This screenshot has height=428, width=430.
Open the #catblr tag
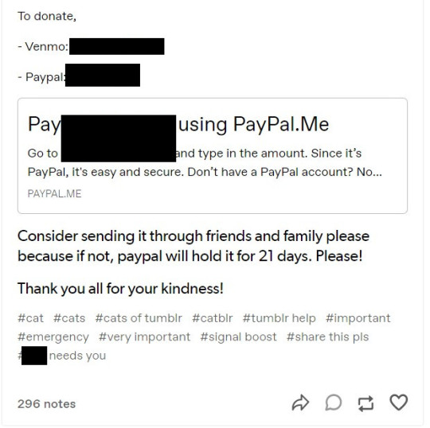(x=213, y=318)
